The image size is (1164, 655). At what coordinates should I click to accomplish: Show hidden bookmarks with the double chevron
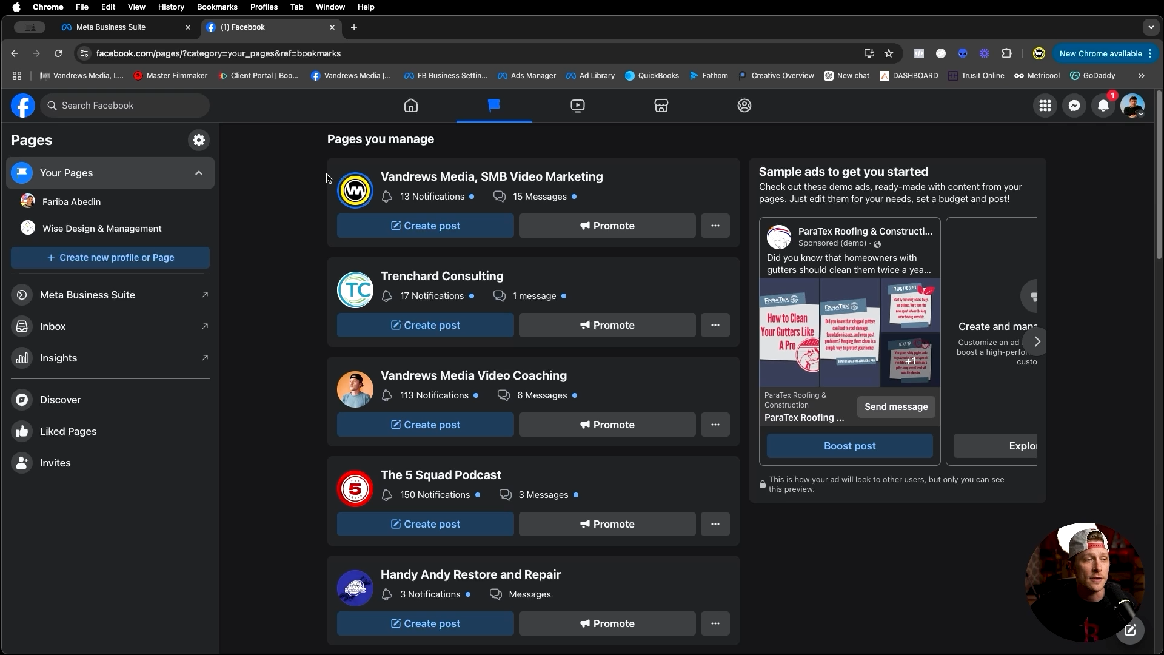tap(1142, 76)
